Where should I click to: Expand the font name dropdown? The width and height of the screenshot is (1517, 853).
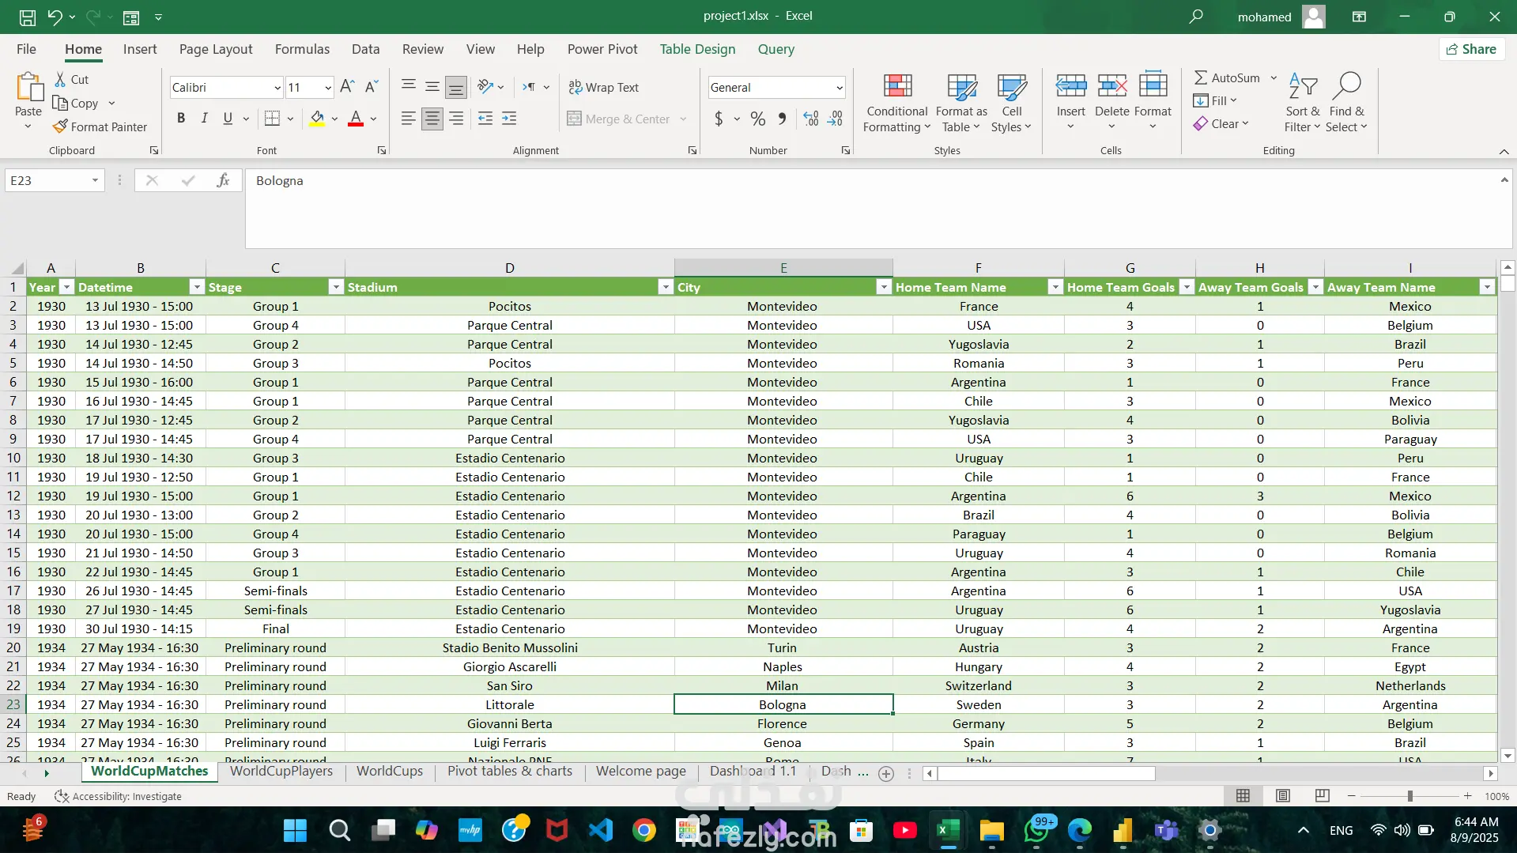tap(277, 88)
